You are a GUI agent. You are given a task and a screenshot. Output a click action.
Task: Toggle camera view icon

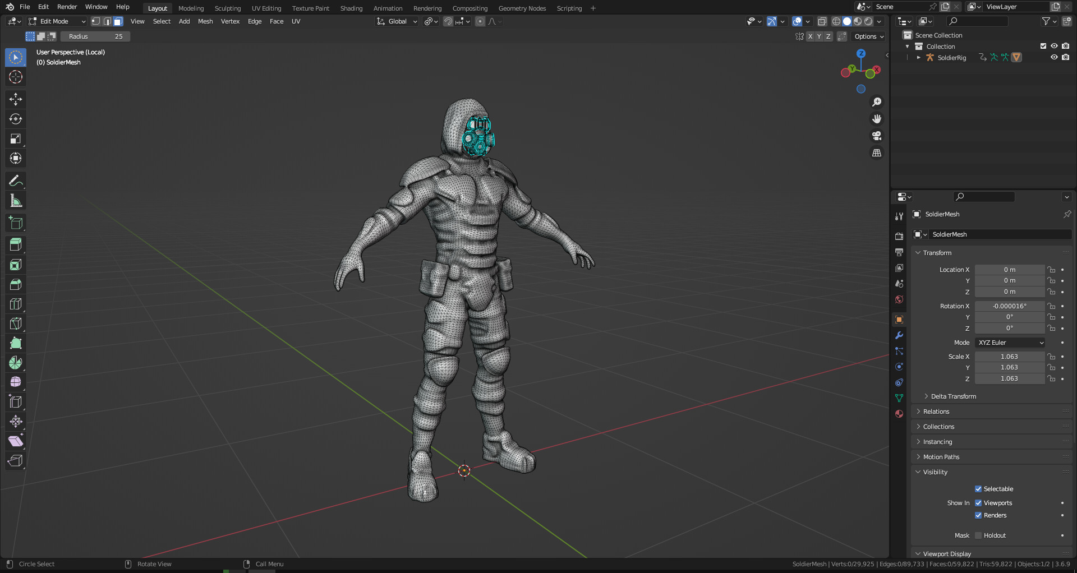pos(877,136)
